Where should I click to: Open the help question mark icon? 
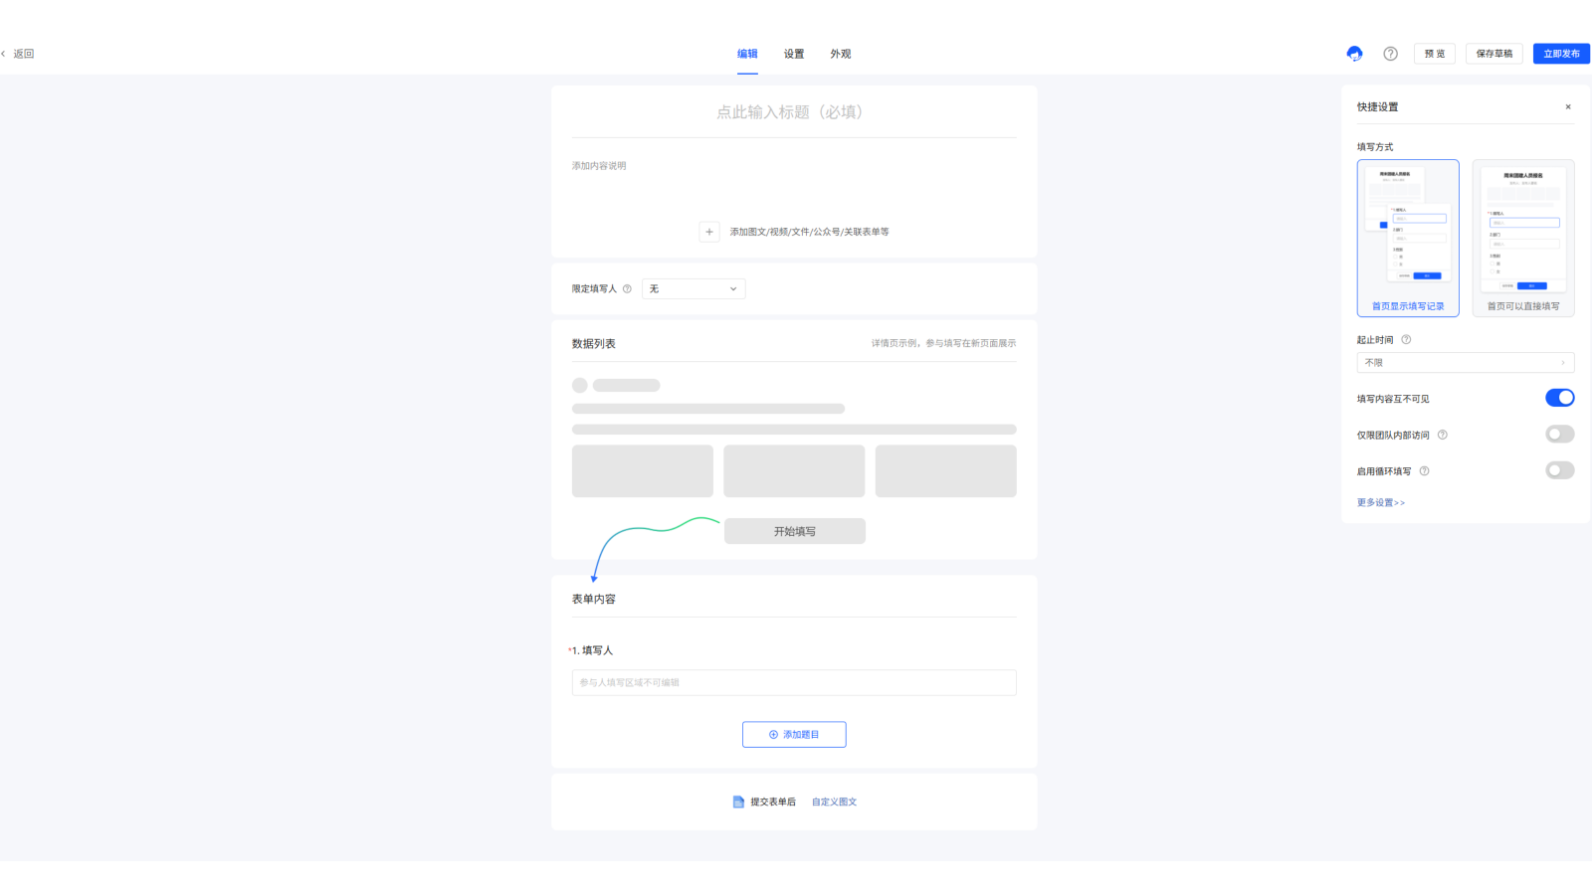pos(1390,54)
